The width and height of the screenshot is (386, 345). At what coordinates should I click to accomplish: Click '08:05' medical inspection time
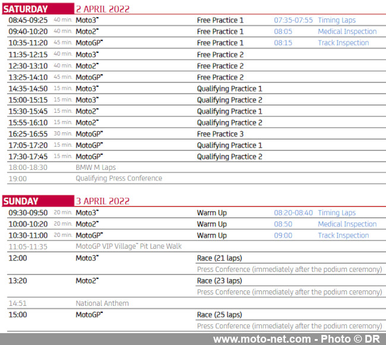click(x=283, y=31)
